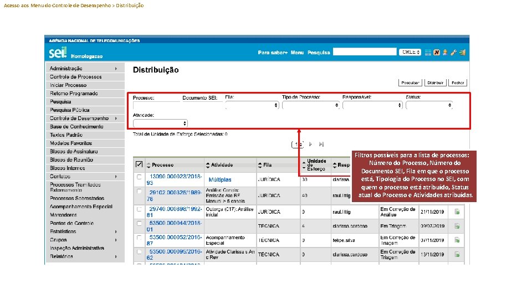Click the Menu link in header
This screenshot has height=299, width=532.
[297, 53]
